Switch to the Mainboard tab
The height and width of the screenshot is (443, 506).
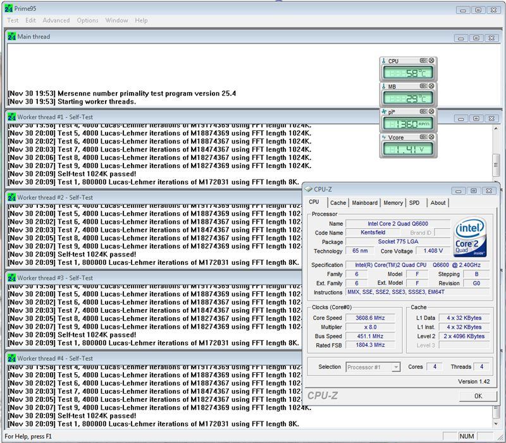pos(365,203)
